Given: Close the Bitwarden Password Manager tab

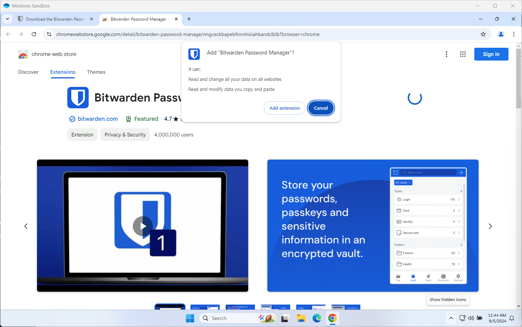Looking at the screenshot, I should pos(176,19).
